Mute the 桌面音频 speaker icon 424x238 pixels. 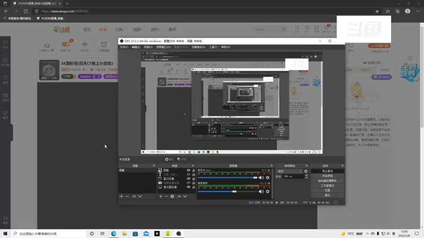click(x=261, y=191)
